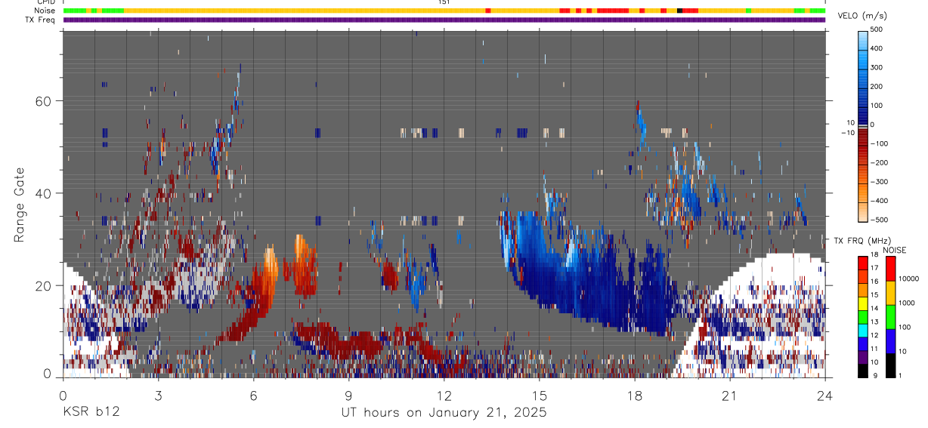Click the 'KSR b12' radar beam label

91,413
